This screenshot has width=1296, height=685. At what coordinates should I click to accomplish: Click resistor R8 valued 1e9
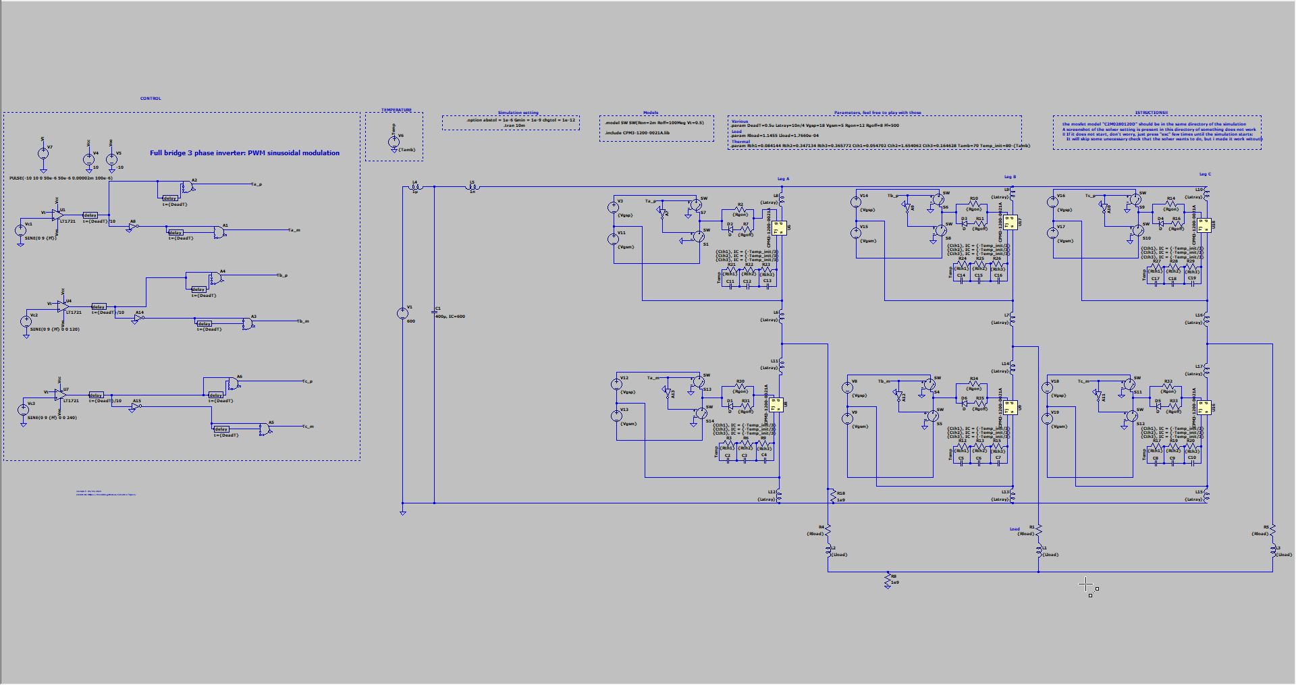pos(888,580)
